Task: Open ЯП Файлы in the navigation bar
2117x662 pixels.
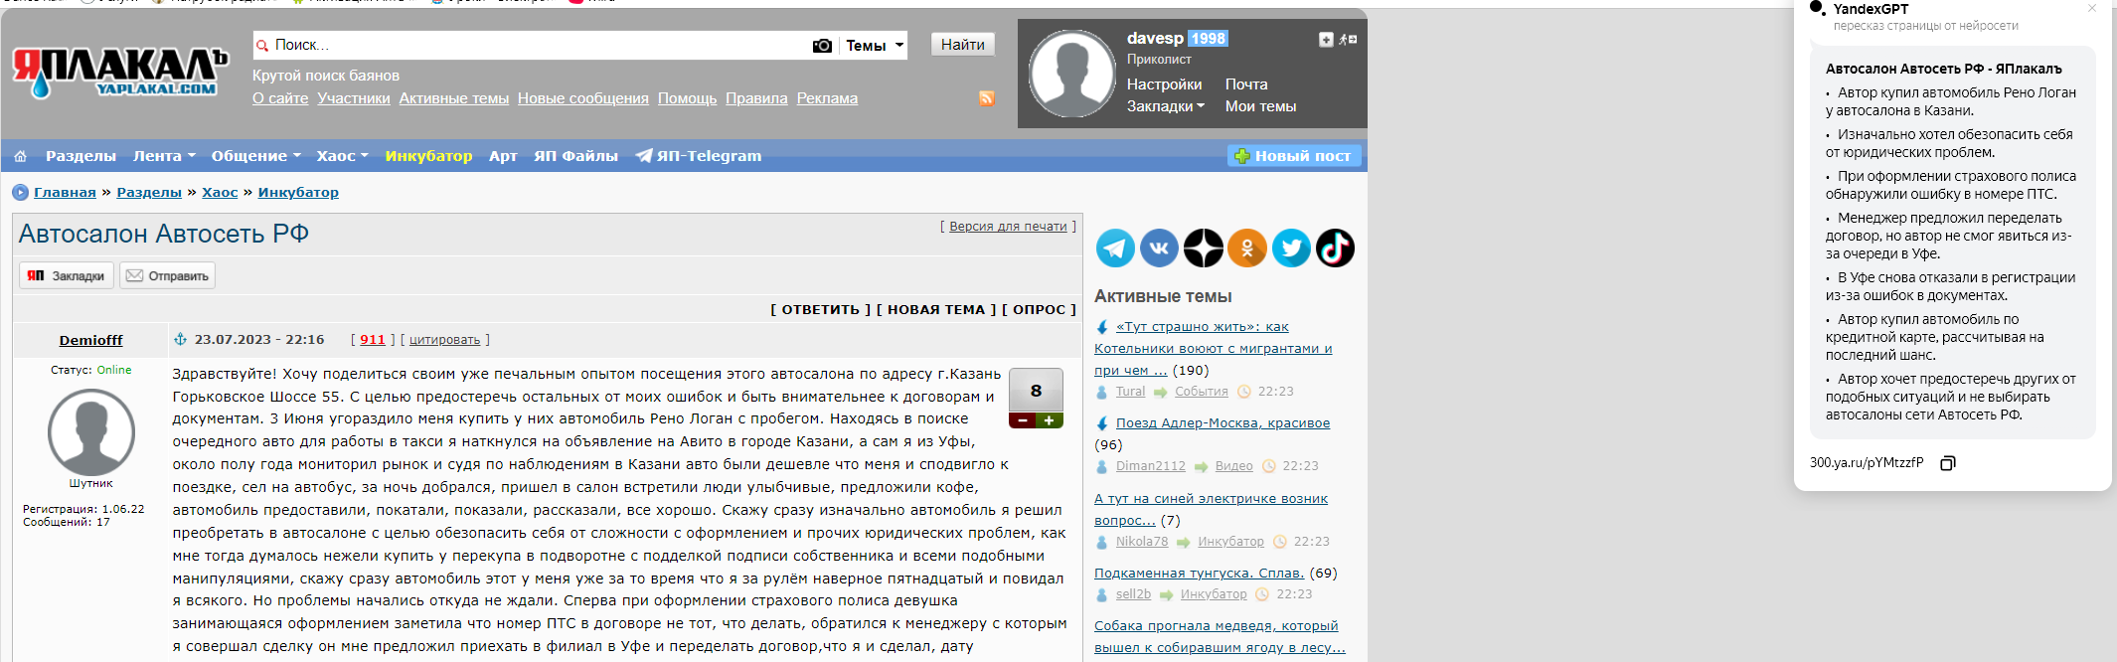Action: coord(575,156)
